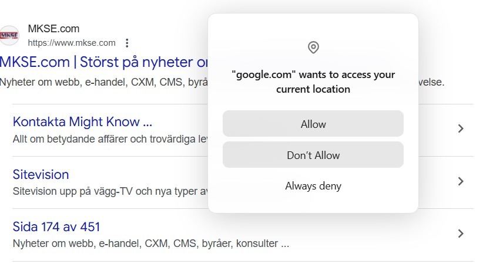Image resolution: width=503 pixels, height=264 pixels.
Task: Open the Kontakta Might Know sitelink
Action: (82, 122)
